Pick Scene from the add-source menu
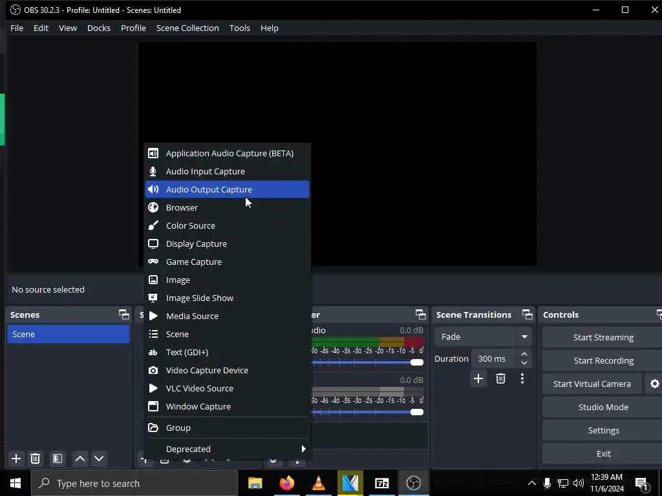Viewport: 662px width, 496px height. (x=227, y=334)
